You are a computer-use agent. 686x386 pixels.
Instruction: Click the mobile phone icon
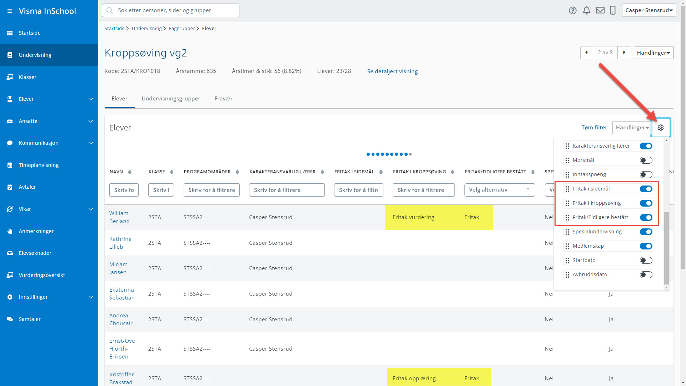point(613,10)
